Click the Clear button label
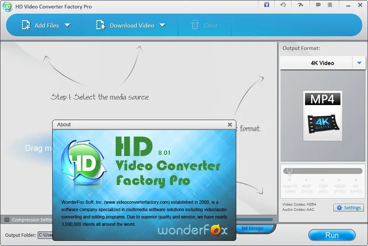368x246 pixels. (211, 25)
